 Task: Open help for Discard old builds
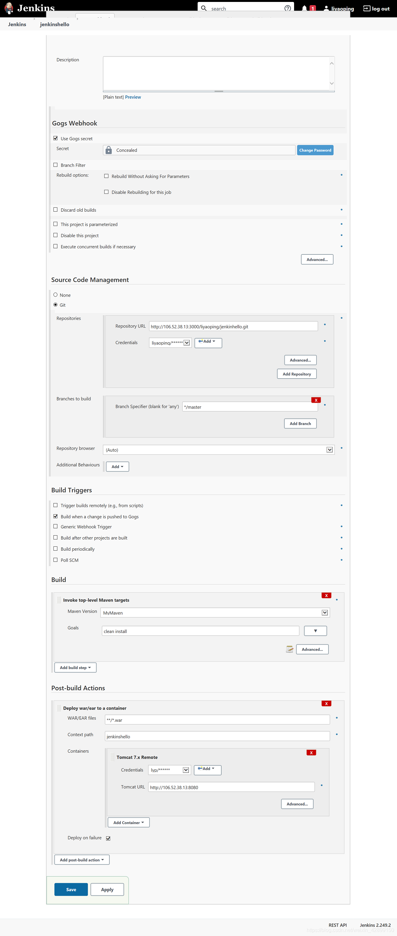[x=341, y=210]
